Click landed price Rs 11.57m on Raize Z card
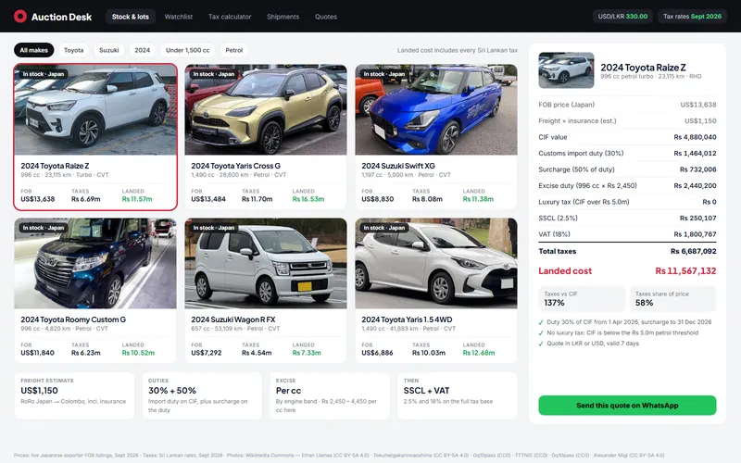The width and height of the screenshot is (741, 463). pos(137,199)
